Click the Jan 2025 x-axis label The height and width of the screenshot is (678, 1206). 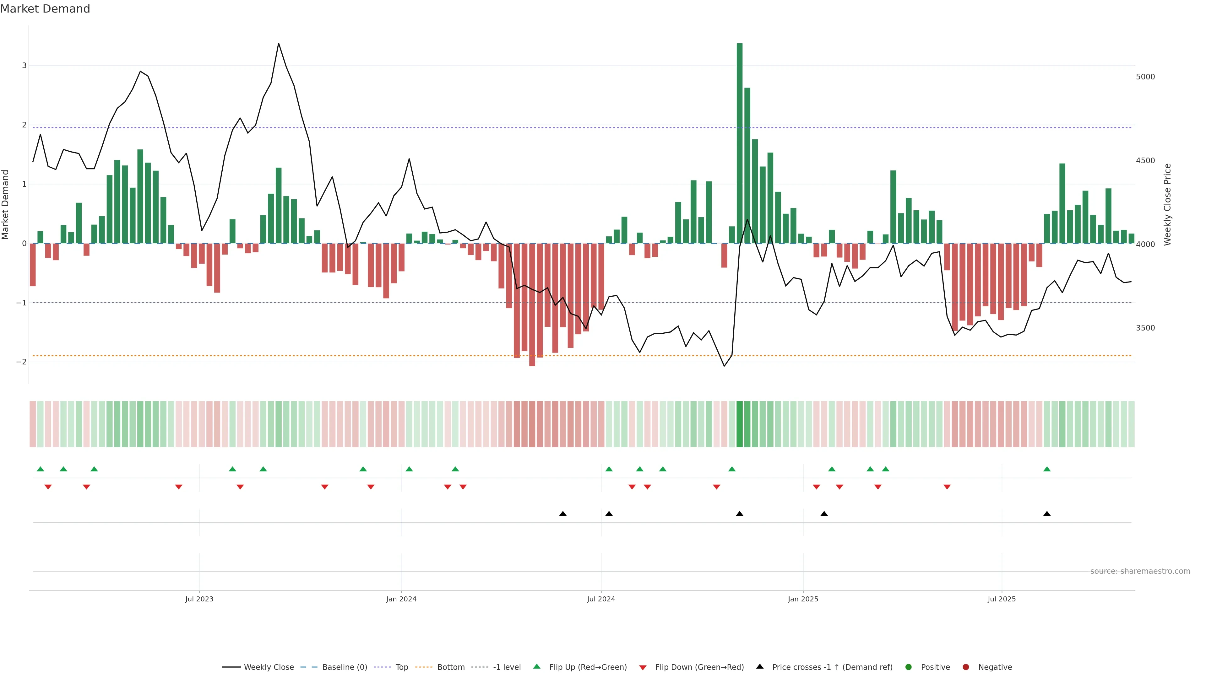tap(803, 599)
